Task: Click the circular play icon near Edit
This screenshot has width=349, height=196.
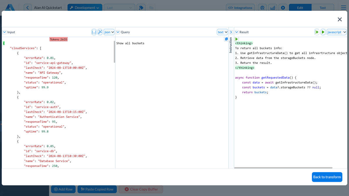Action: pos(283,7)
